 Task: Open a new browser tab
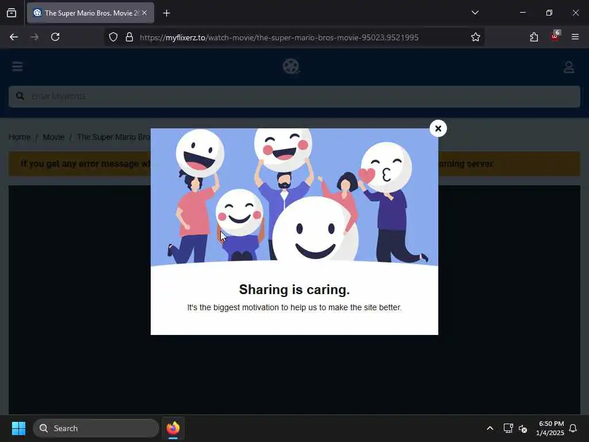pos(166,13)
